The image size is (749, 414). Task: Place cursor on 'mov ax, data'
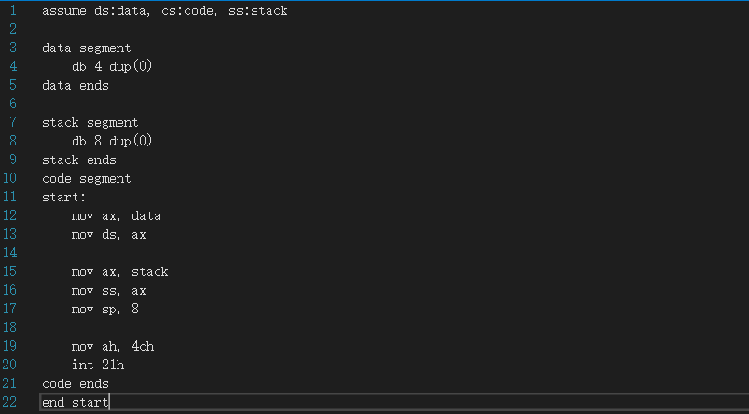116,216
